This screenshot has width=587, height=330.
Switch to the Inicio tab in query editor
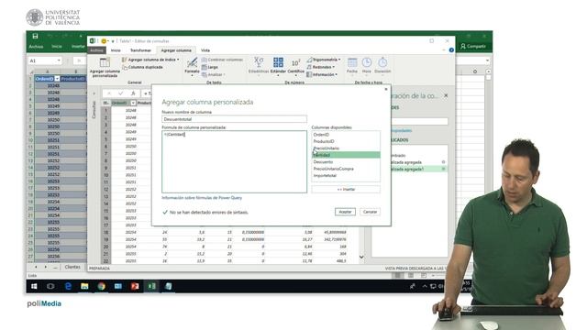tap(116, 50)
